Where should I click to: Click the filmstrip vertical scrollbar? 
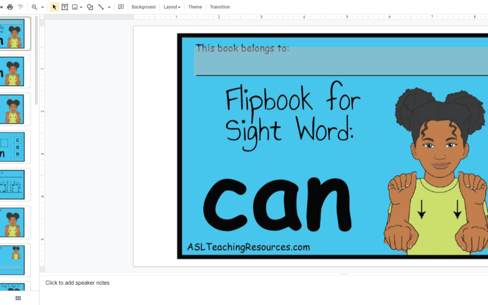coord(36,61)
